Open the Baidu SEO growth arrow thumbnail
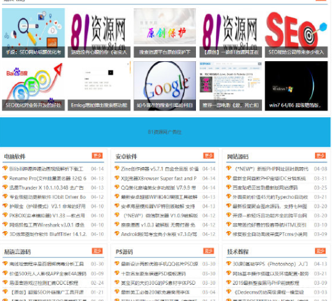This screenshot has width=332, height=301. coord(33,86)
